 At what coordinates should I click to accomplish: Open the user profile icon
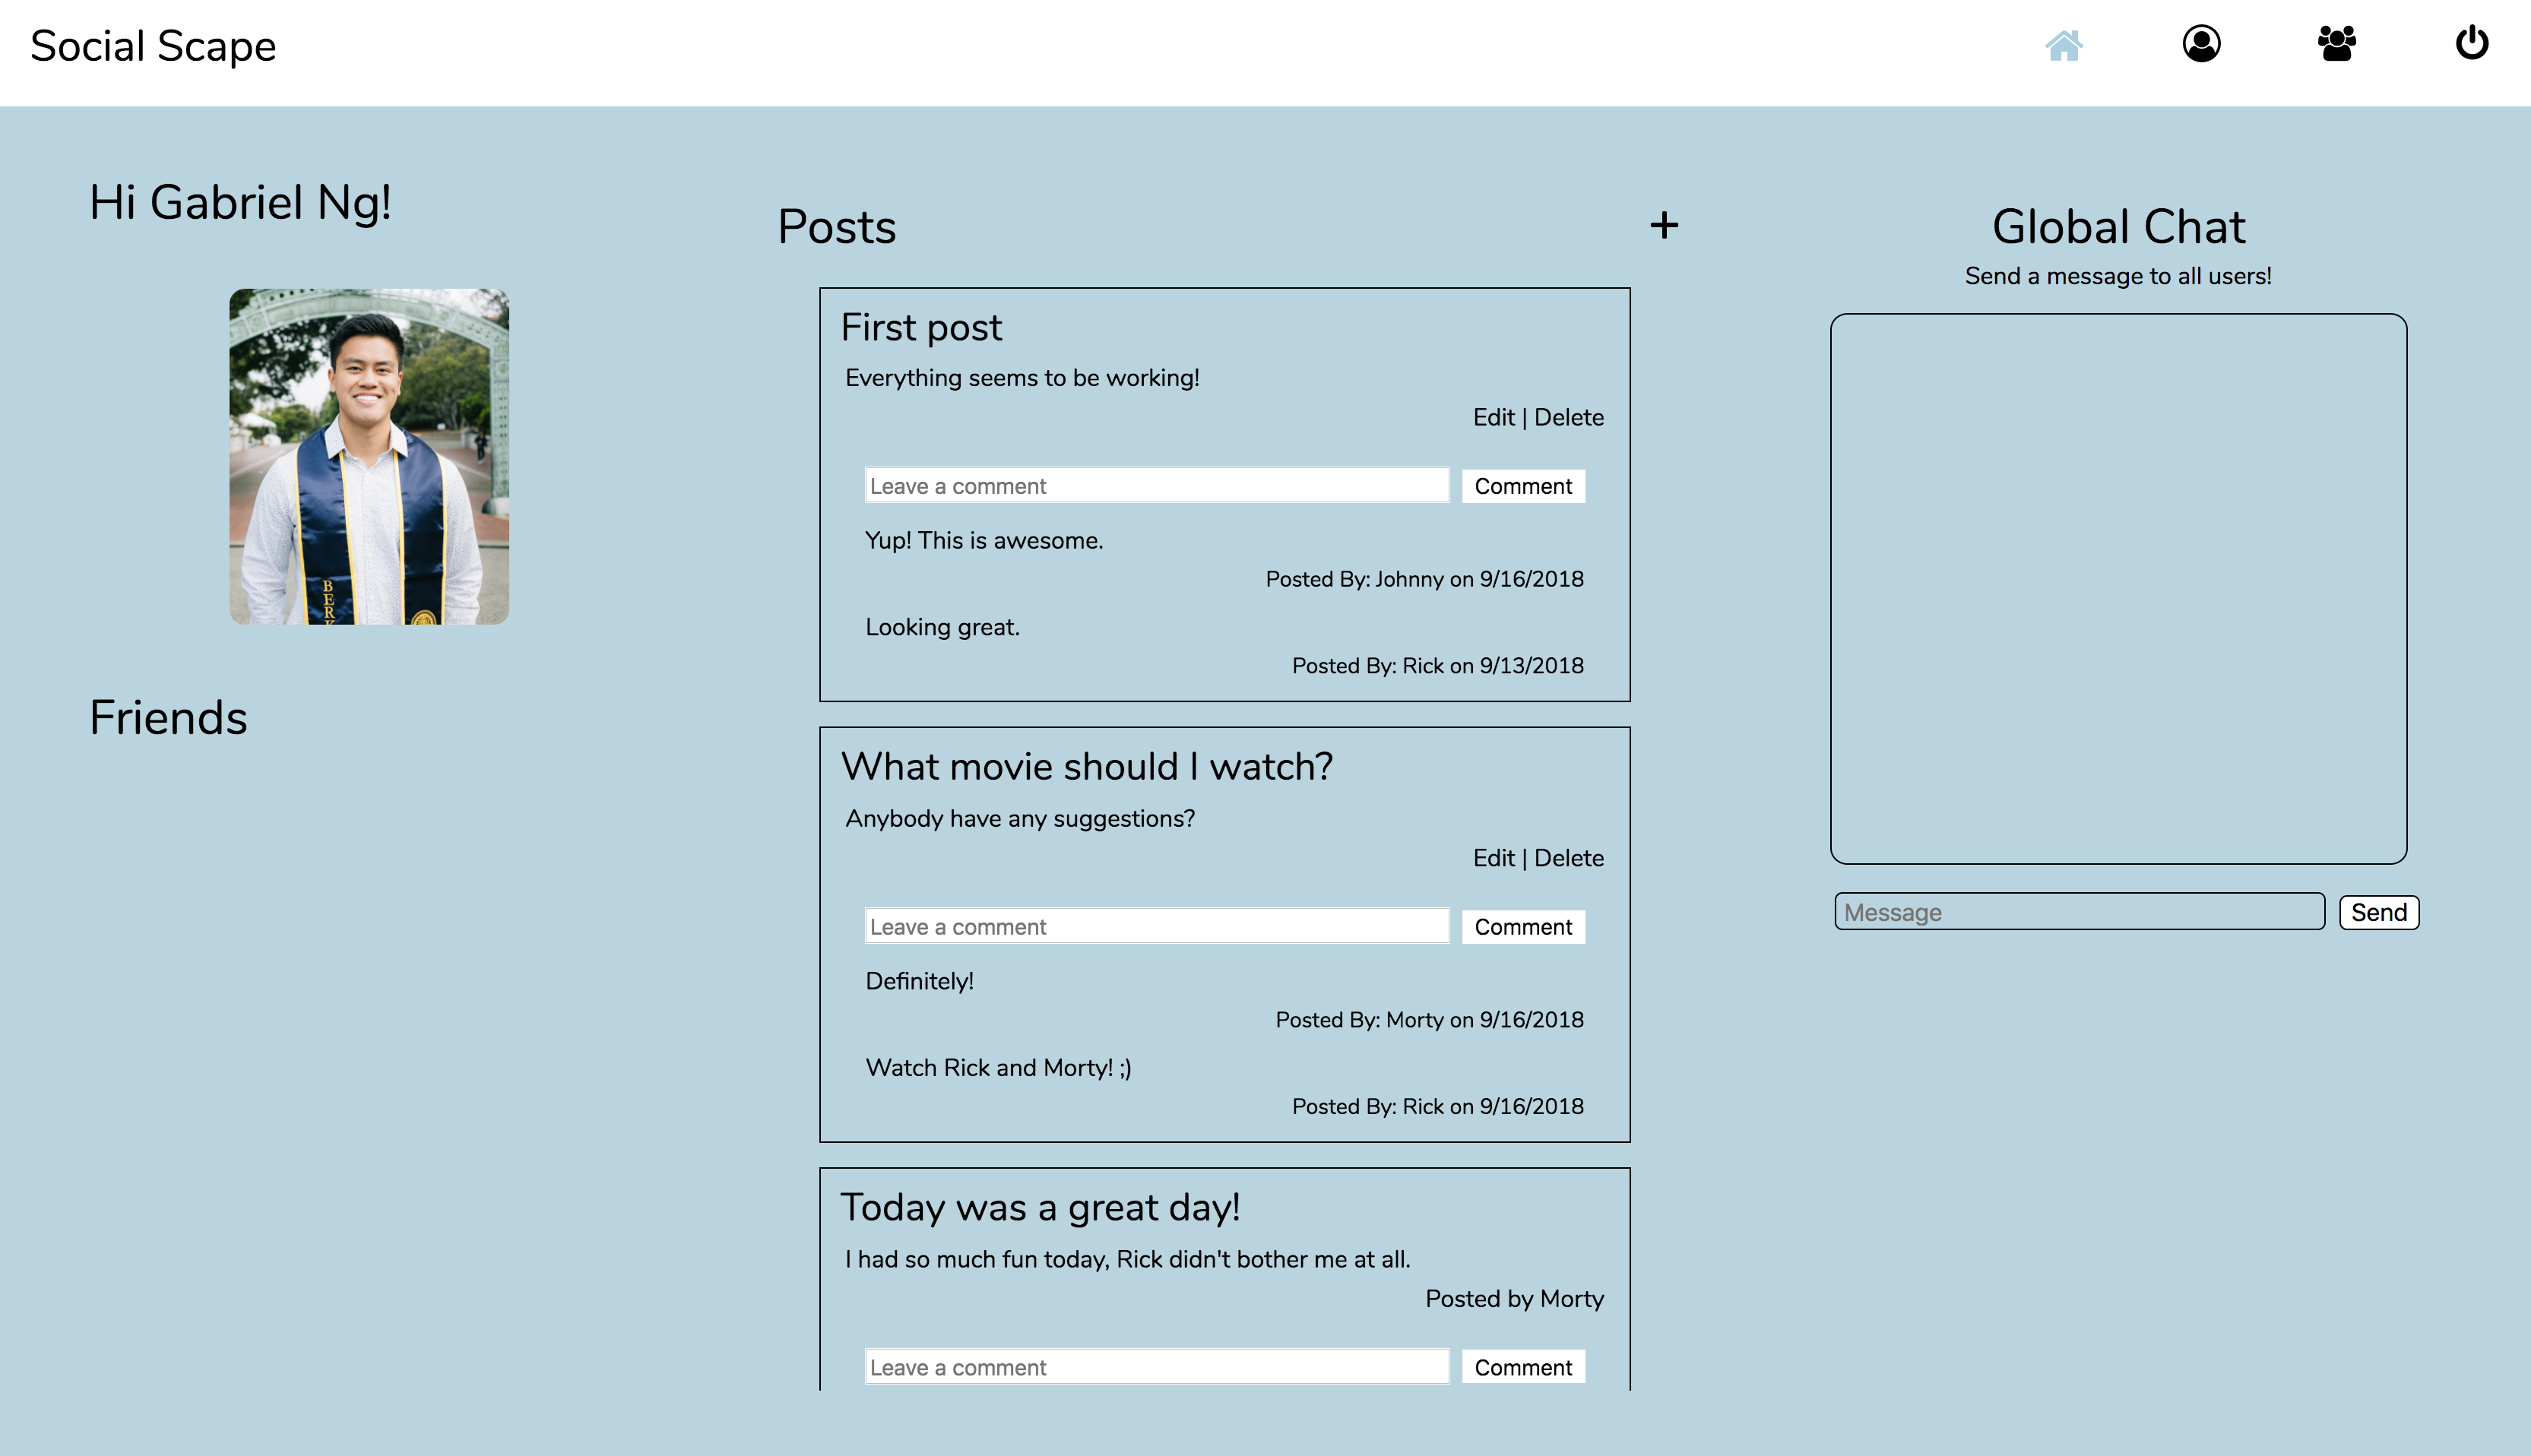click(2201, 44)
